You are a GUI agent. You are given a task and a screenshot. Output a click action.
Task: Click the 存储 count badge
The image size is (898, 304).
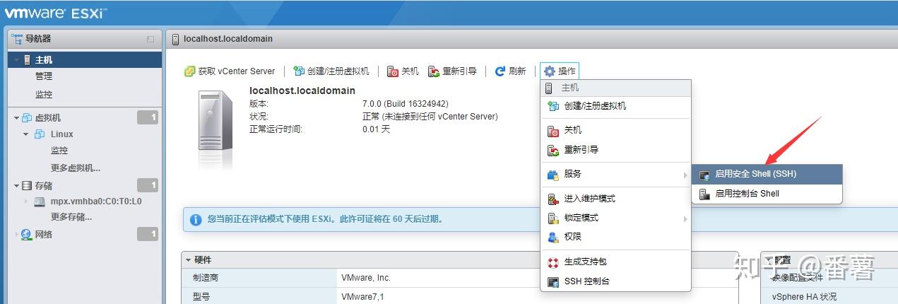pyautogui.click(x=148, y=185)
